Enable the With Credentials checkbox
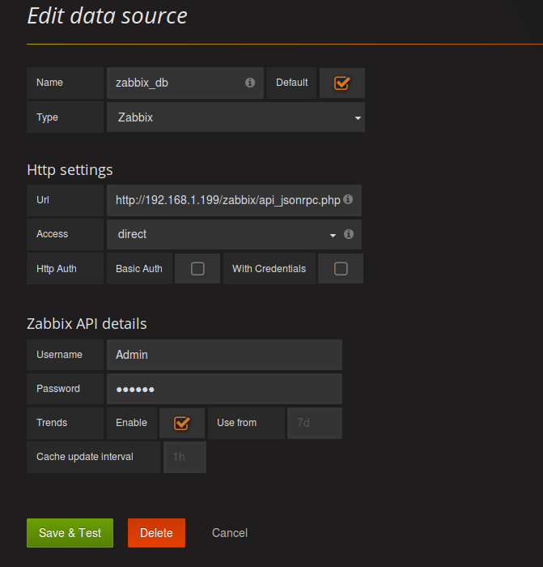543x567 pixels. [x=341, y=269]
